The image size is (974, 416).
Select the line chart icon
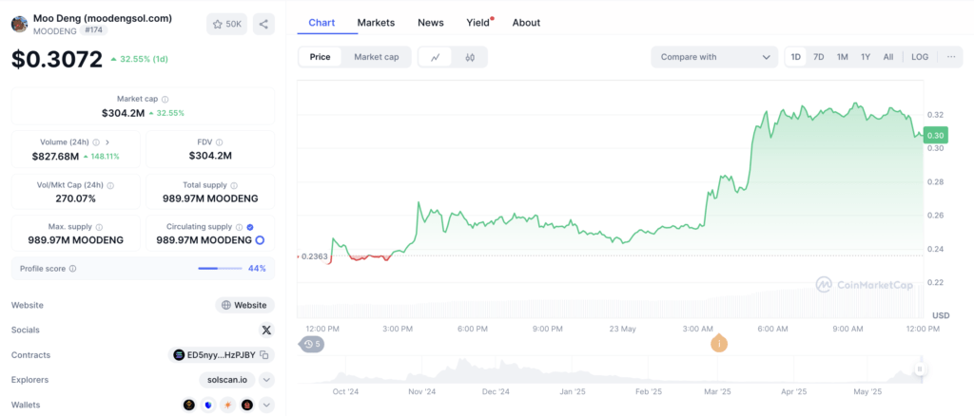[436, 57]
